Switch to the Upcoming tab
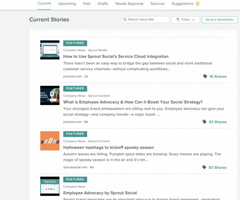This screenshot has width=240, height=200. point(67,4)
